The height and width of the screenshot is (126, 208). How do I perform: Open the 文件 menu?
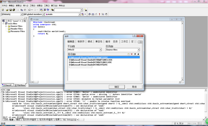click(x=4, y=6)
